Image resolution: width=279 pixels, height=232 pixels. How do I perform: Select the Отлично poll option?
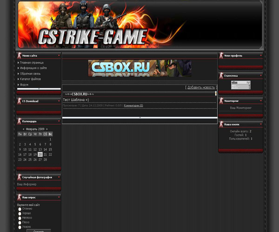coord(20,209)
